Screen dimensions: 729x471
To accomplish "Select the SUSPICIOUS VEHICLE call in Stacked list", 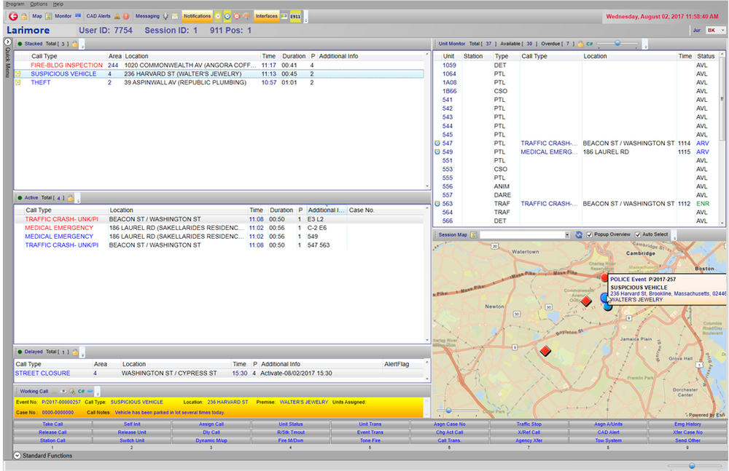I will click(x=63, y=74).
